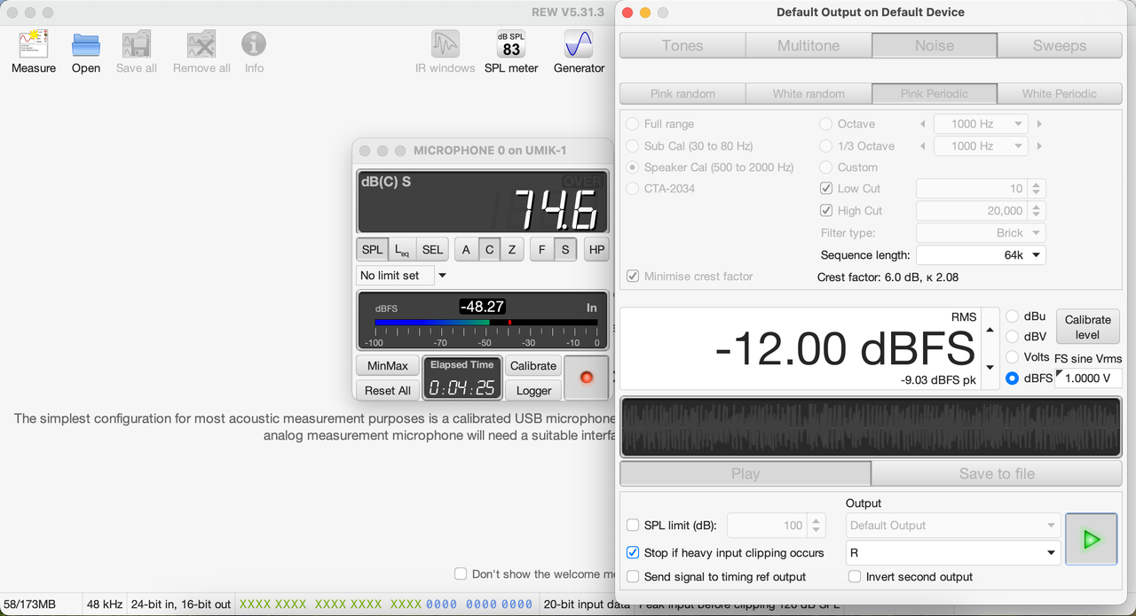Start generator with the green play arrow
Screen dimensions: 1136x616
pyautogui.click(x=1092, y=539)
